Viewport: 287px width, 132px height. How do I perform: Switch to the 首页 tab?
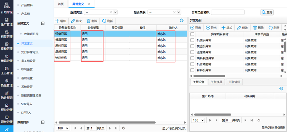[61, 4]
